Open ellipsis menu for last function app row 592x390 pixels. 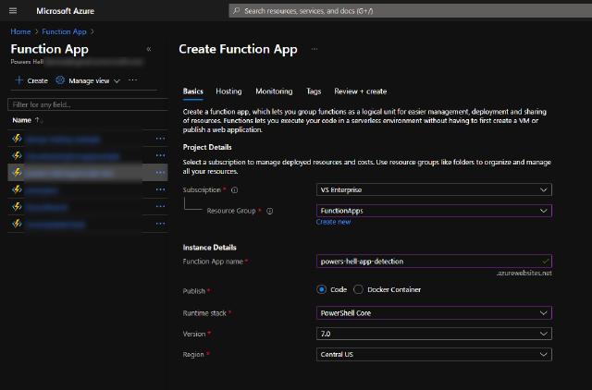[x=160, y=224]
